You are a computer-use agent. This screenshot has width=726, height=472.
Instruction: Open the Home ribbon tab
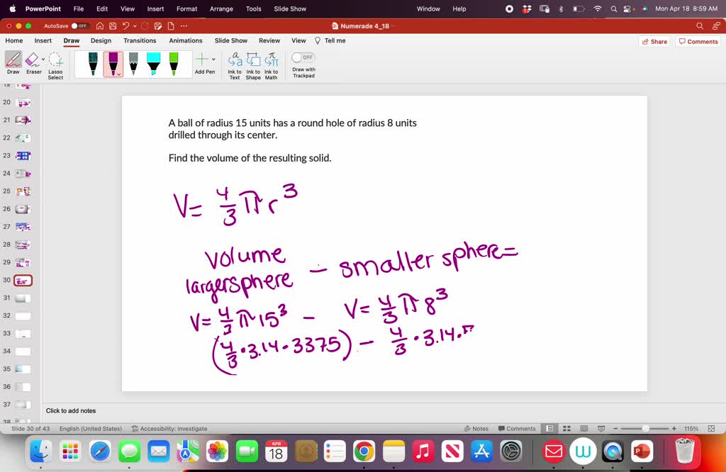(x=14, y=40)
